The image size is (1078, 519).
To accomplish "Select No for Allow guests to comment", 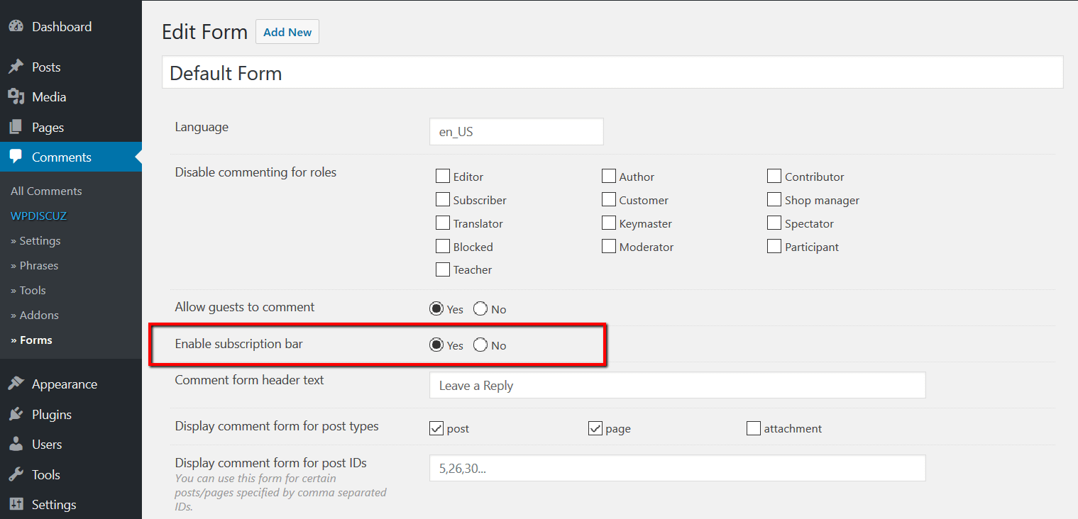I will tap(480, 309).
